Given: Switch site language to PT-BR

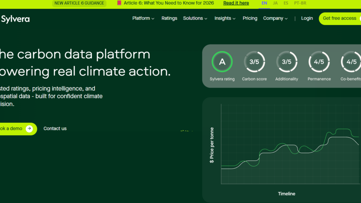Looking at the screenshot, I should [300, 3].
